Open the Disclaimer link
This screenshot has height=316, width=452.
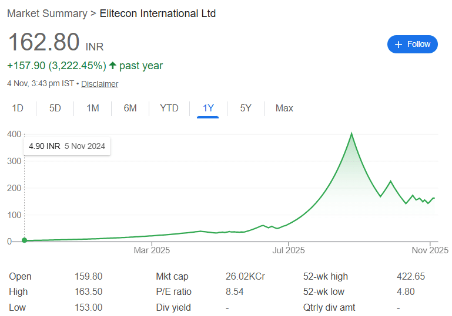(x=99, y=84)
